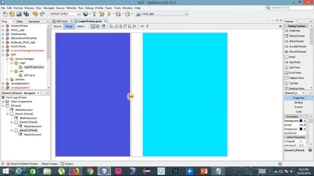Debug the project from the toolbar
This screenshot has width=314, height=176.
(118, 14)
